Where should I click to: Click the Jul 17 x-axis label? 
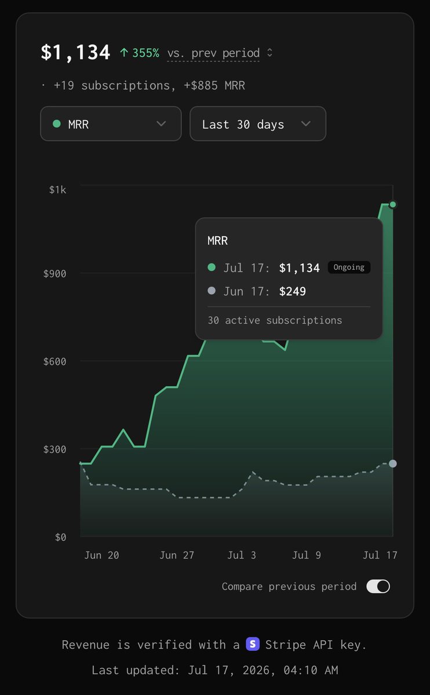380,555
